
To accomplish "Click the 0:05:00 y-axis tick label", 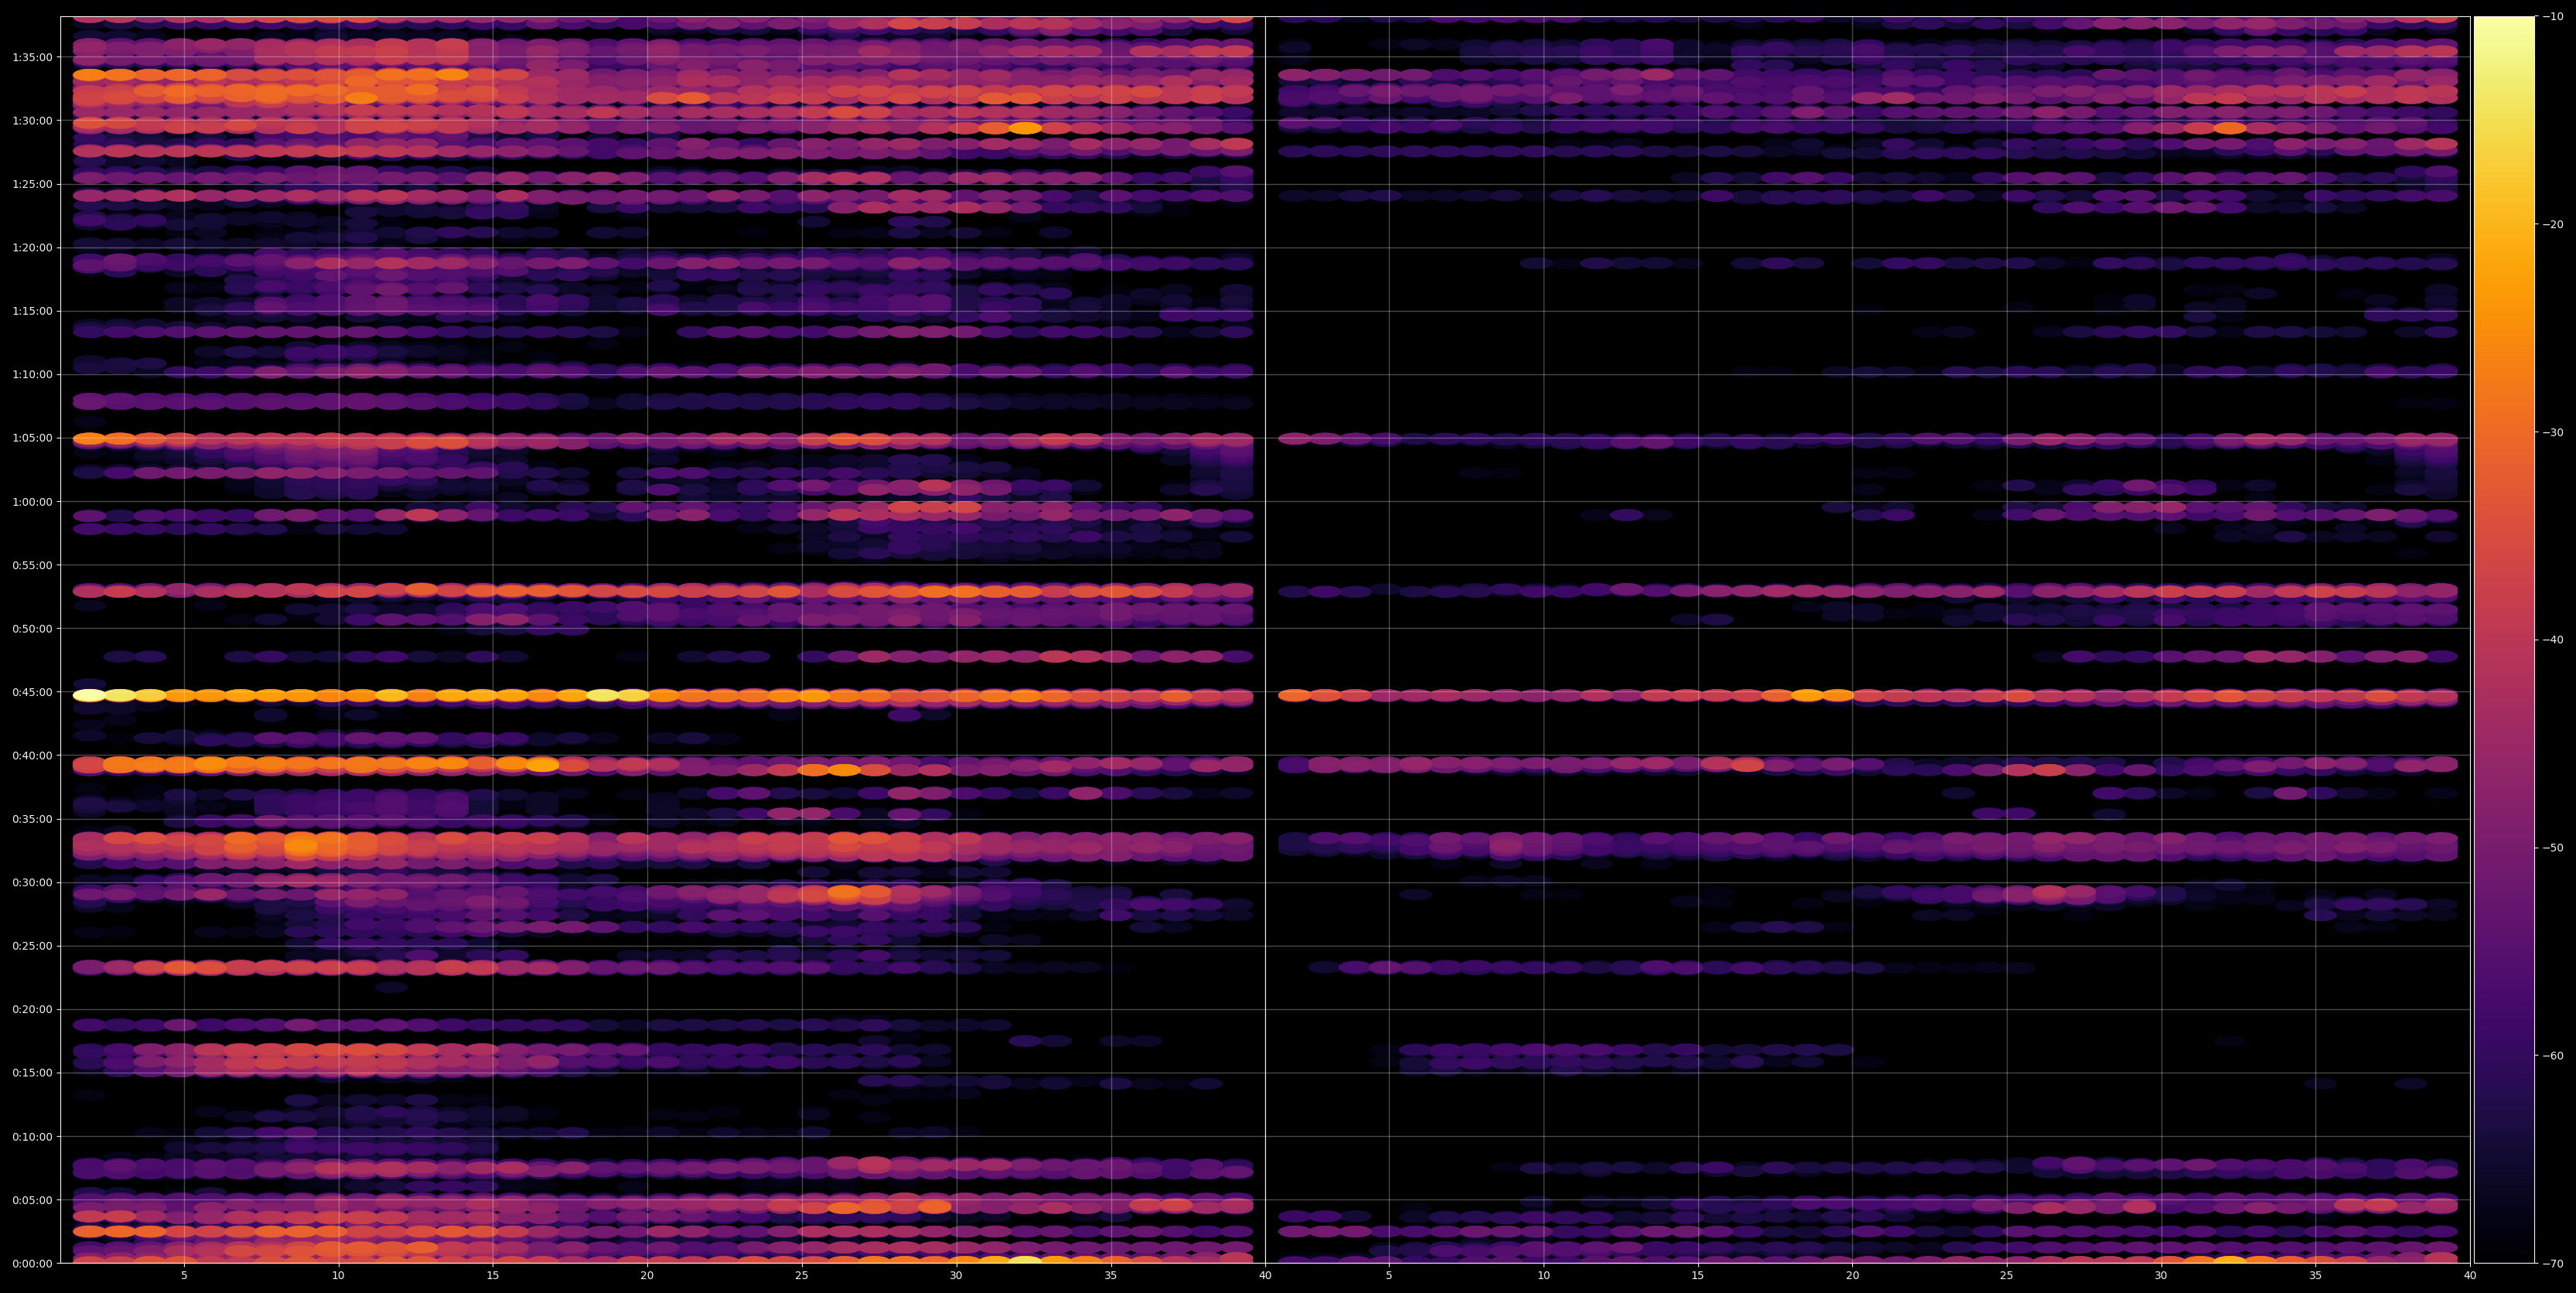I will pyautogui.click(x=32, y=1200).
